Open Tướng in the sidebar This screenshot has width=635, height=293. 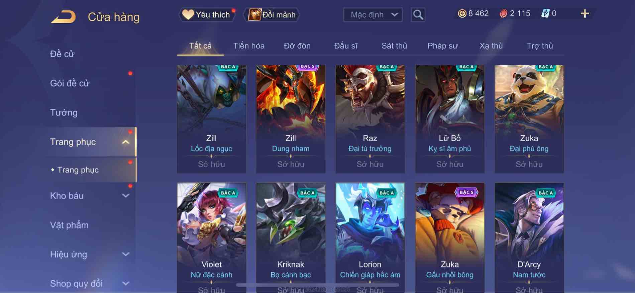(64, 113)
